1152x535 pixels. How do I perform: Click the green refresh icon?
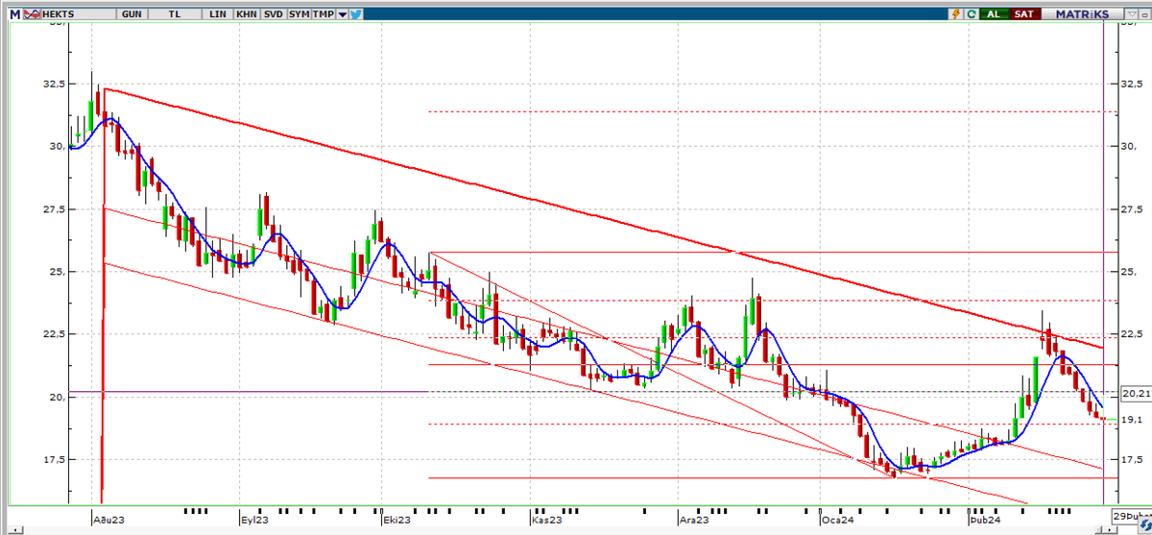(972, 14)
